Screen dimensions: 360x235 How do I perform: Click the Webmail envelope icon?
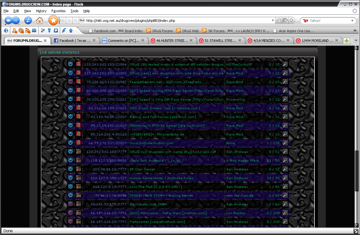pyautogui.click(x=34, y=31)
